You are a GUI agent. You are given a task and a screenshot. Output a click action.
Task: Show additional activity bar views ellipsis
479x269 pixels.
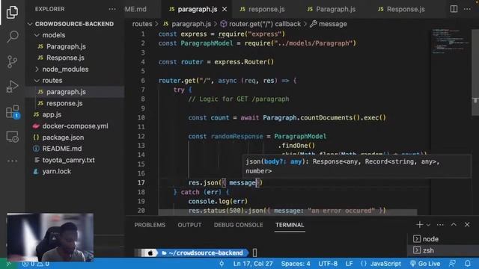point(12,161)
